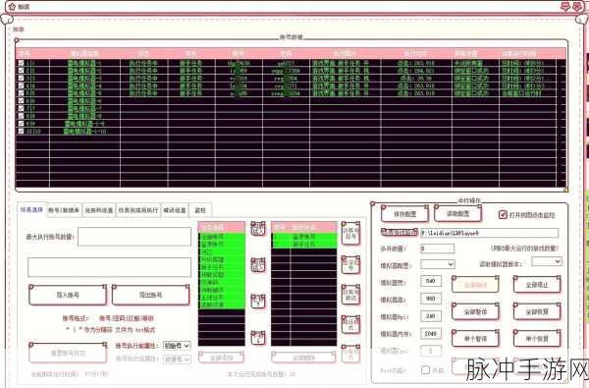589x388 pixels.
Task: Open the 读取模拟器版本 dropdown
Action: (x=547, y=261)
